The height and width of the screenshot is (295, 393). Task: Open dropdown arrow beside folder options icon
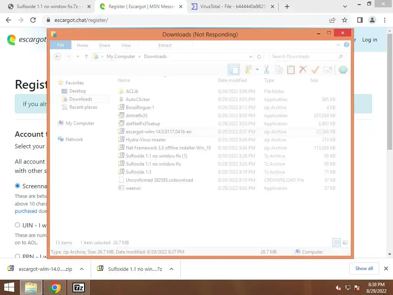pos(257,70)
